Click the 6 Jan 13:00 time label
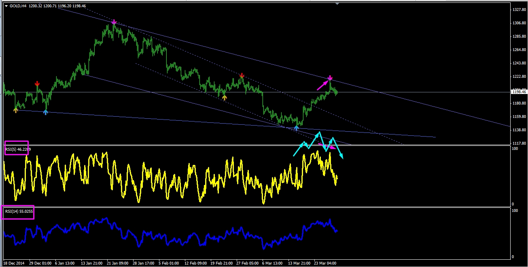 point(65,263)
